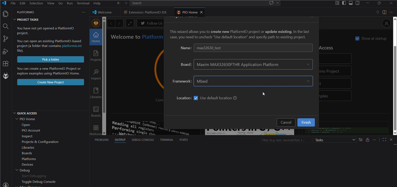Open the Explorer view in activity bar
397x187 pixels.
(6, 13)
